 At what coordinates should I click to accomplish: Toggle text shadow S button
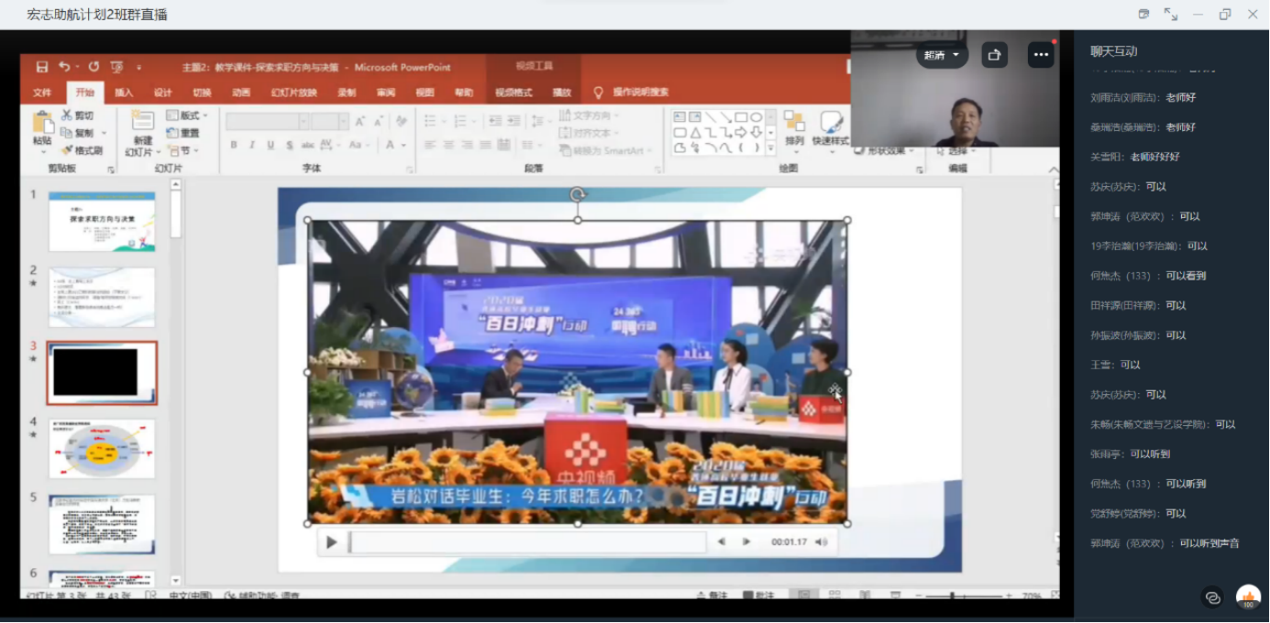tap(289, 145)
